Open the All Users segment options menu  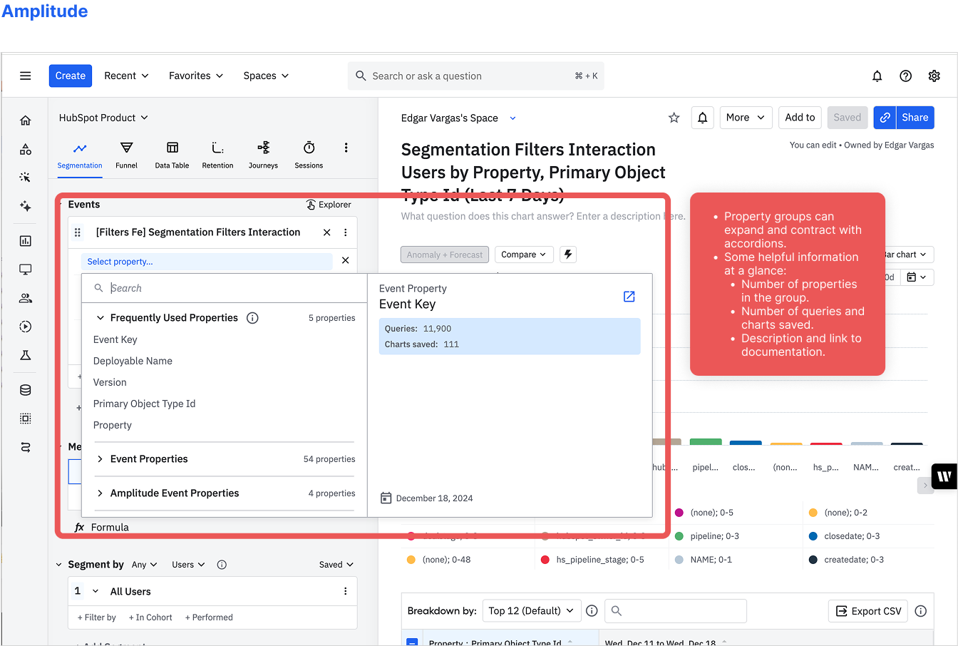[345, 591]
